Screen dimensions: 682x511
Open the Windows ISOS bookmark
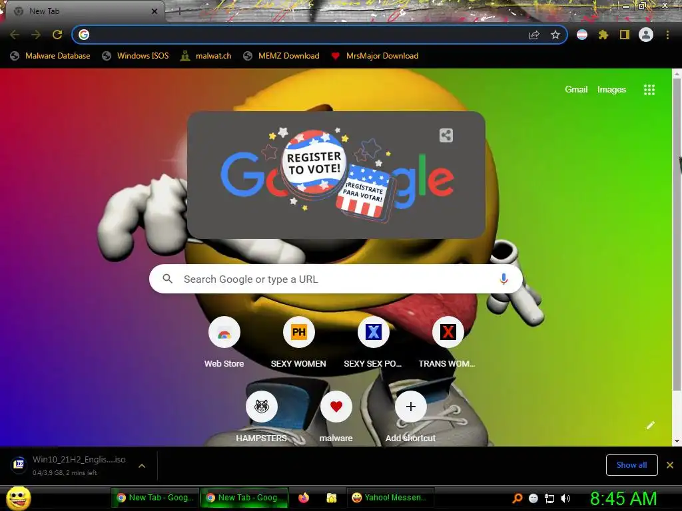point(135,56)
